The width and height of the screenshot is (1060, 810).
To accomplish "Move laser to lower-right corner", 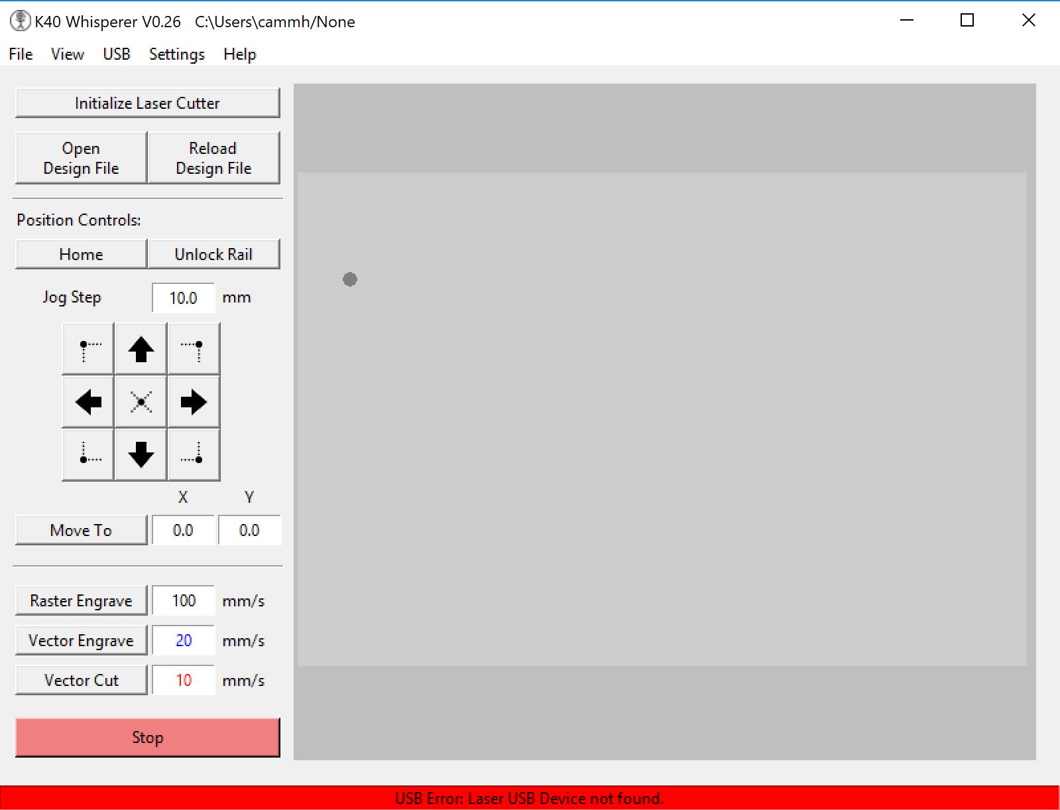I will [x=194, y=454].
